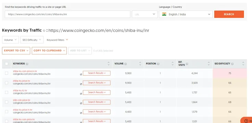Viewport: 252px width, 123px height.
Task: Open the English / India language dropdown
Action: [186, 14]
